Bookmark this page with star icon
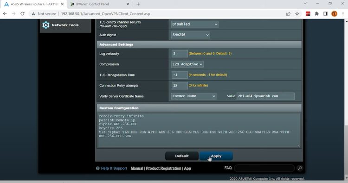The height and width of the screenshot is (183, 348). click(297, 14)
